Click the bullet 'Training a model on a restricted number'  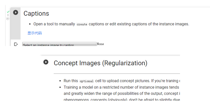point(121,87)
